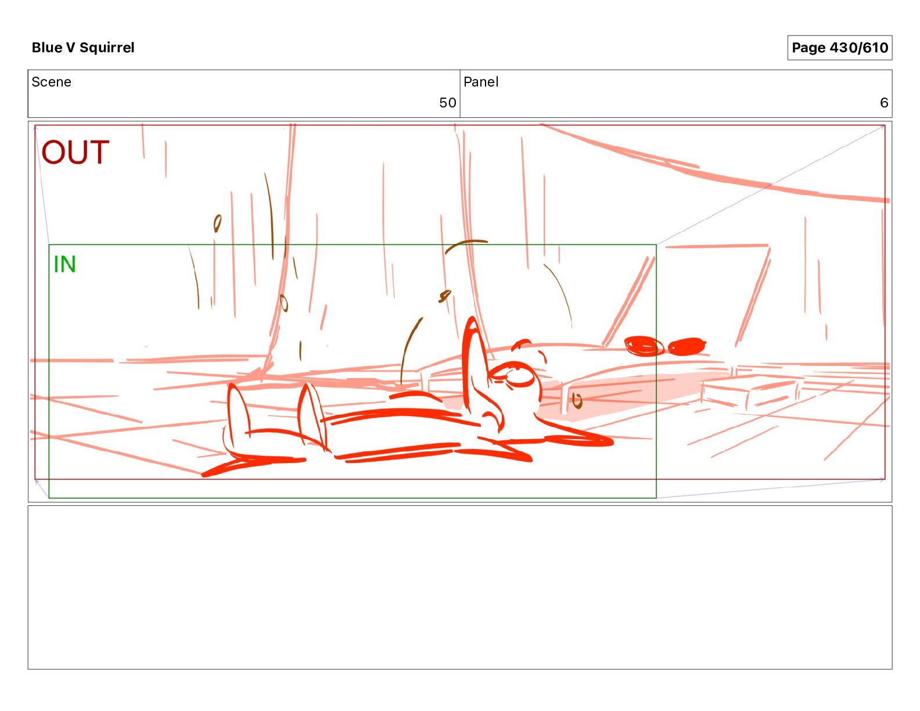The height and width of the screenshot is (711, 920).
Task: Click the 'Panel' label
Action: 481,82
